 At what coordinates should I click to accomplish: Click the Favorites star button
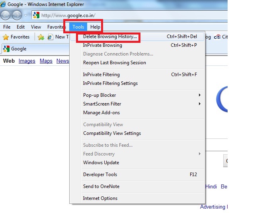tap(16, 37)
